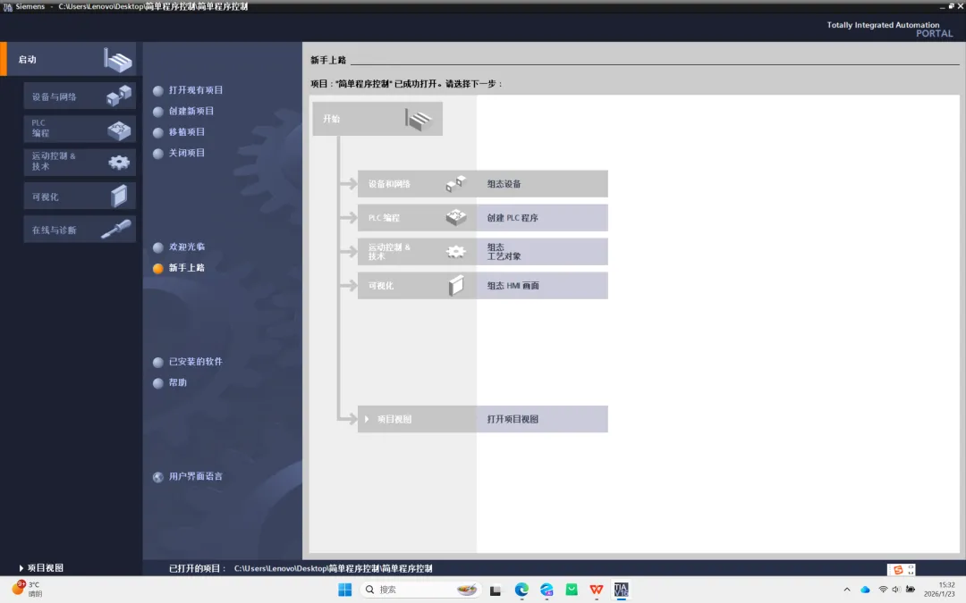Image resolution: width=966 pixels, height=603 pixels.
Task: Select 移植项目 action
Action: point(179,131)
